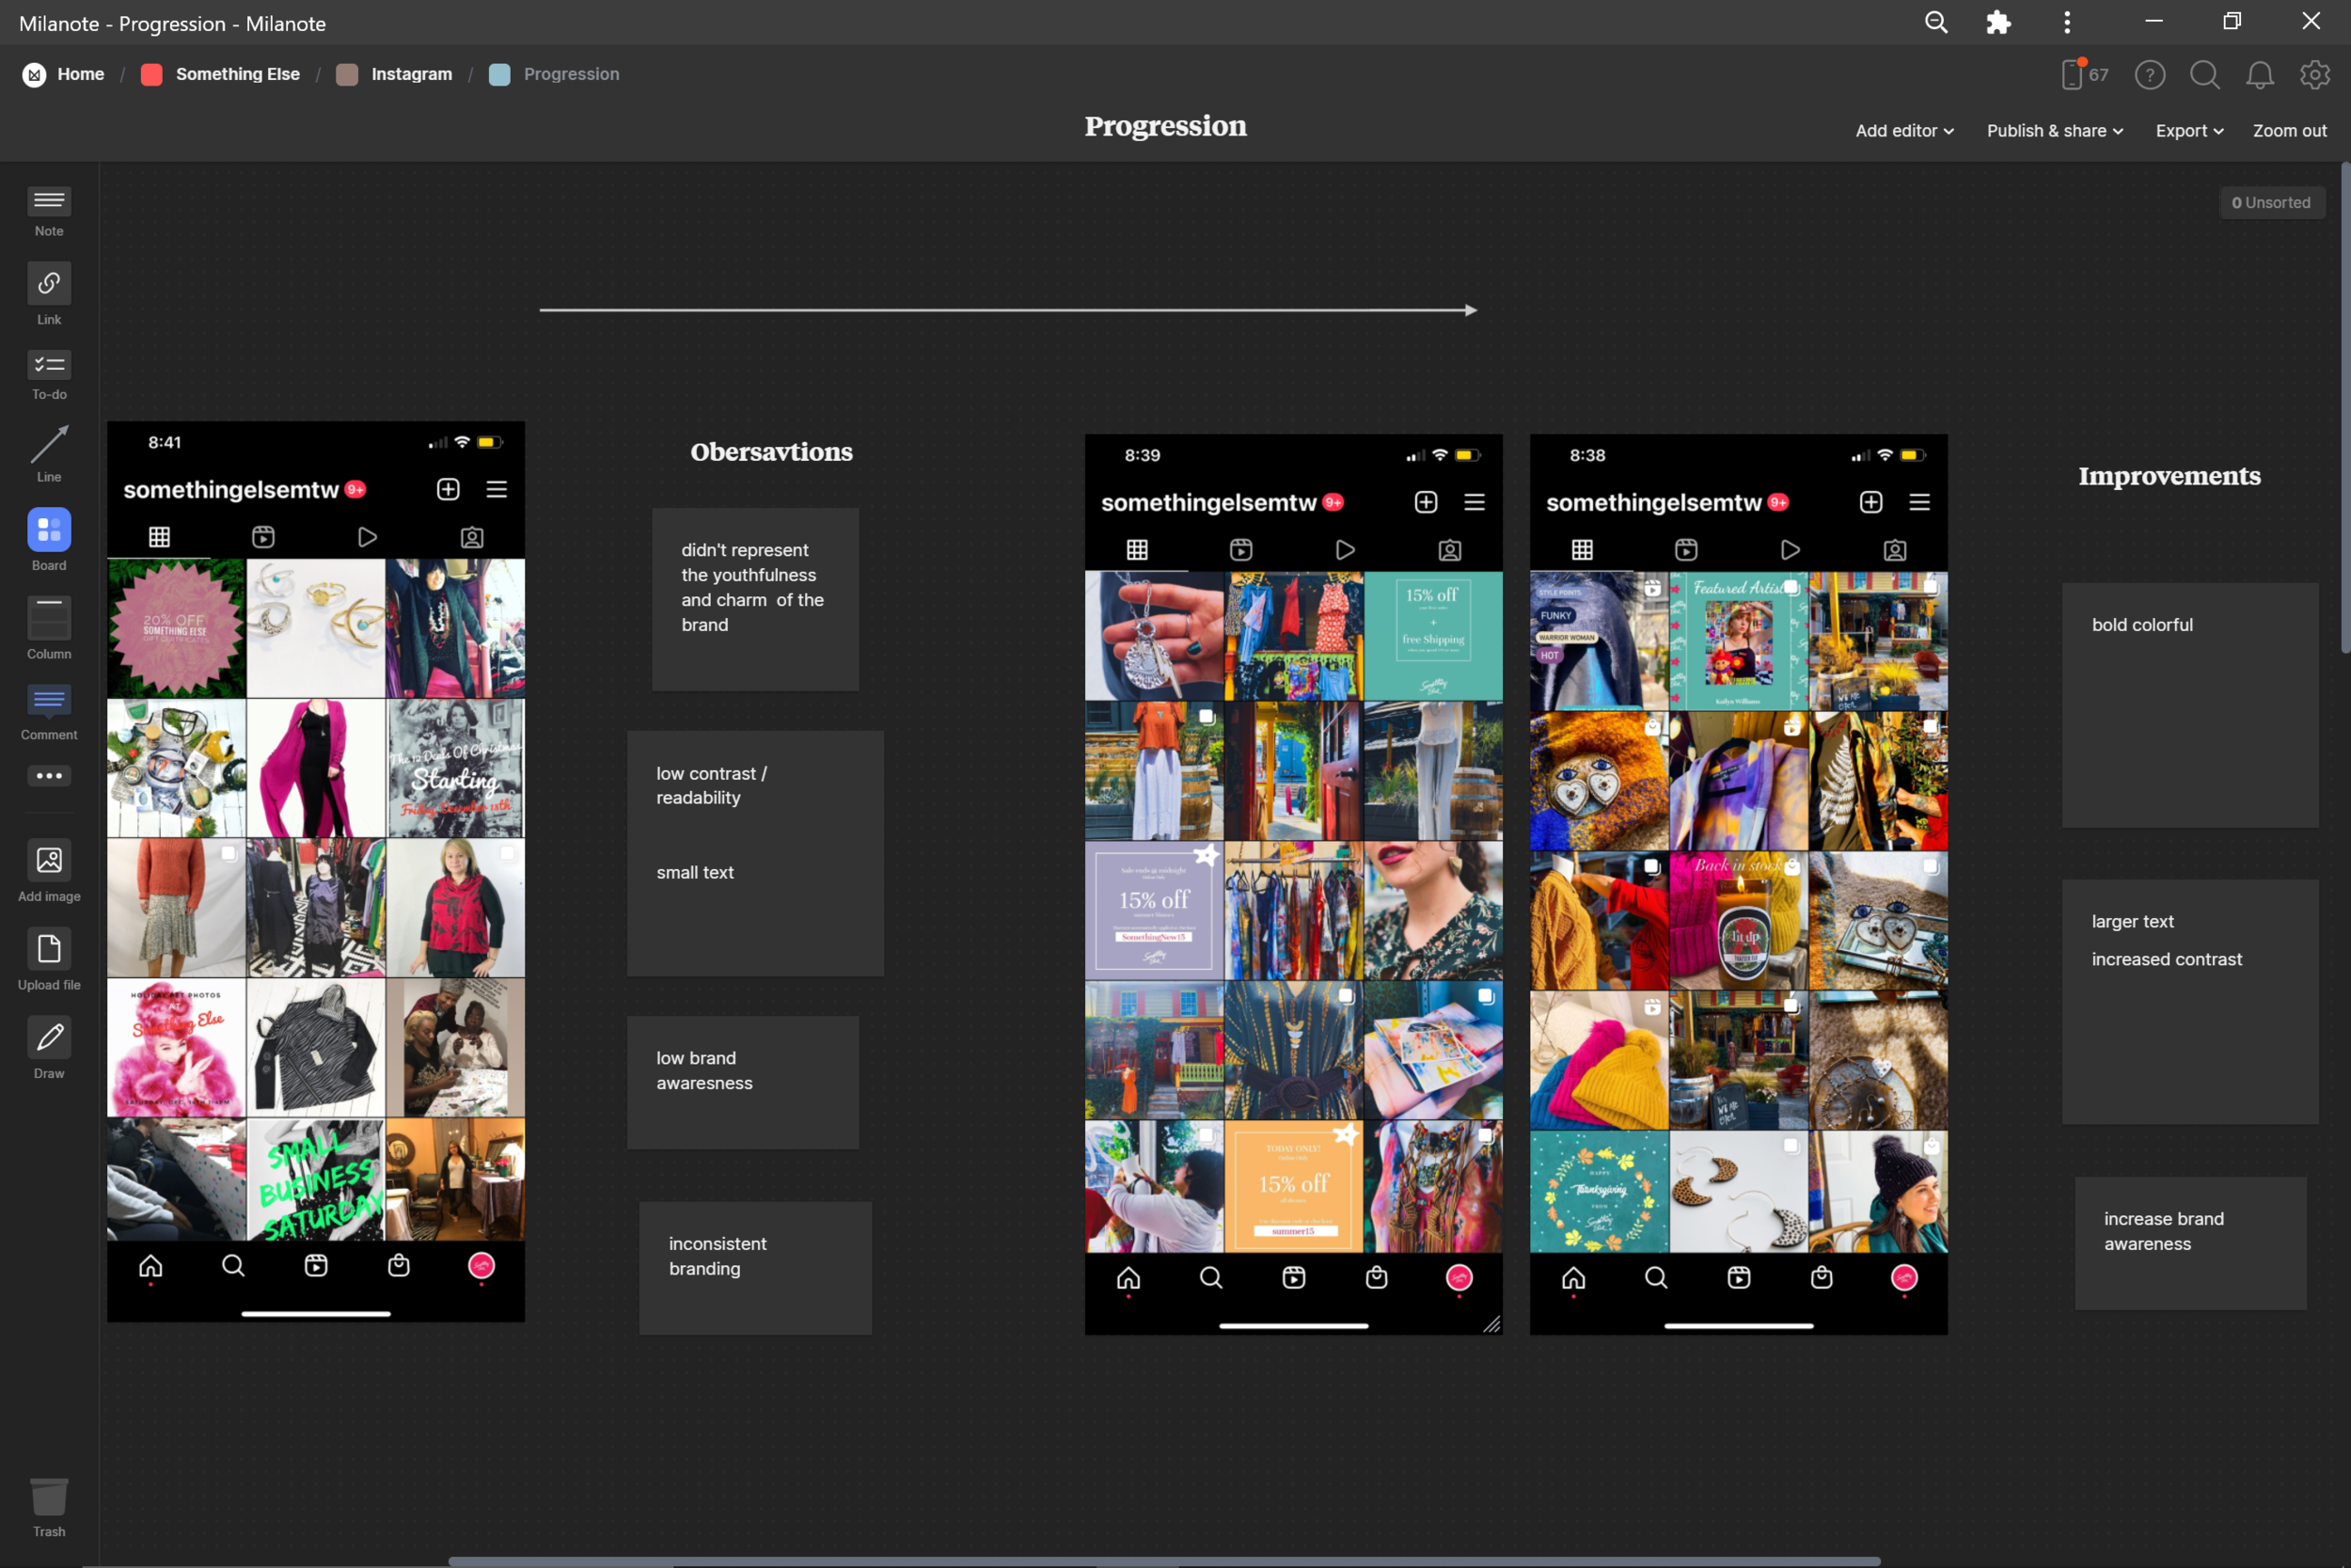
Task: Select the Board tool
Action: [48, 530]
